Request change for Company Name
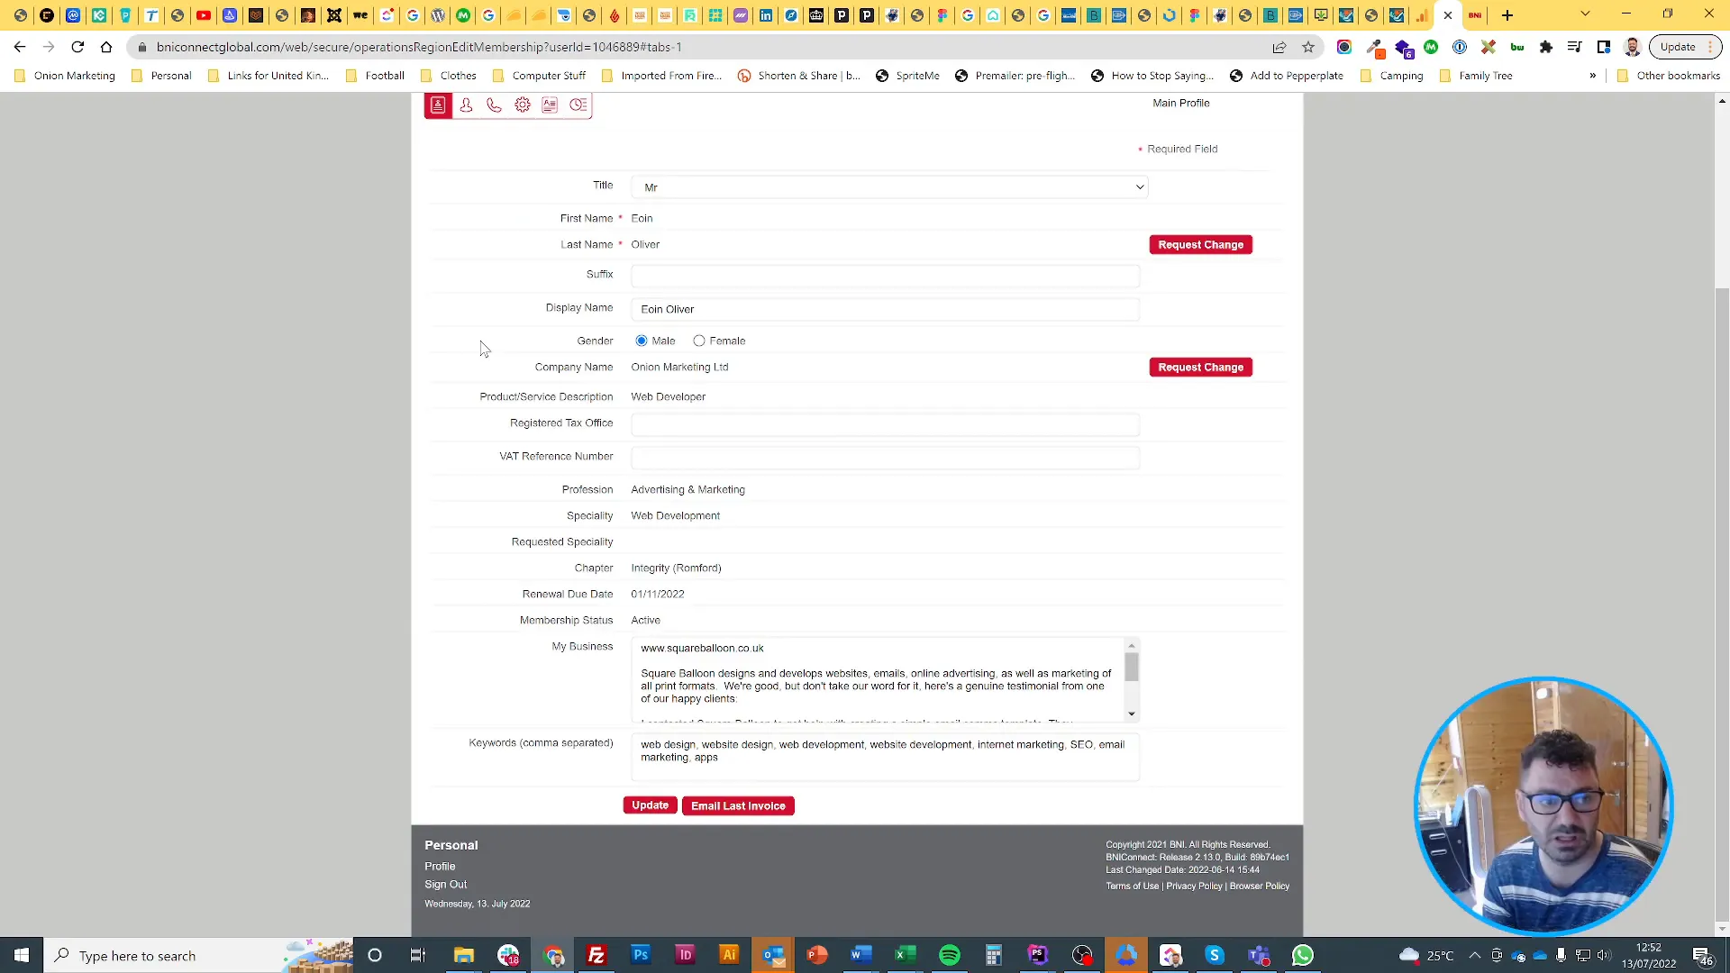This screenshot has height=973, width=1730. 1200,368
